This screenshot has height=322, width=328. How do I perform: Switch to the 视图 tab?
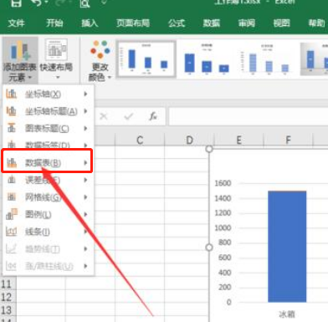pyautogui.click(x=282, y=23)
